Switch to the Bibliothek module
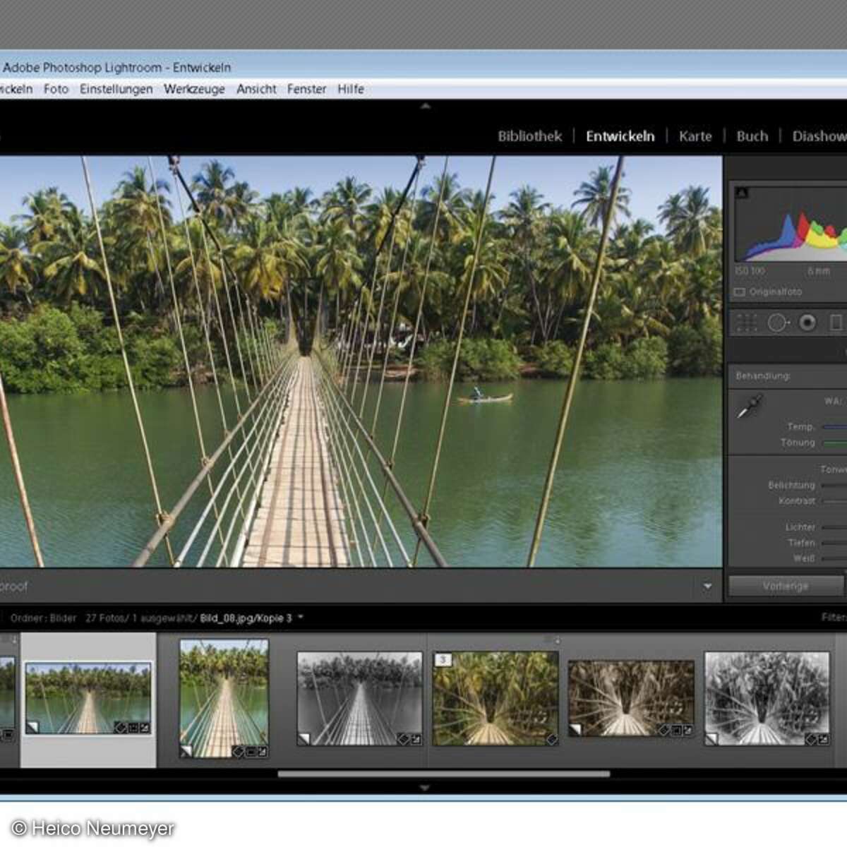This screenshot has height=847, width=847. tap(529, 136)
